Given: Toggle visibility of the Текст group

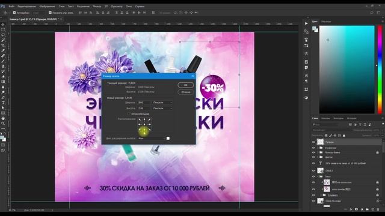Looking at the screenshot, I should (313, 176).
